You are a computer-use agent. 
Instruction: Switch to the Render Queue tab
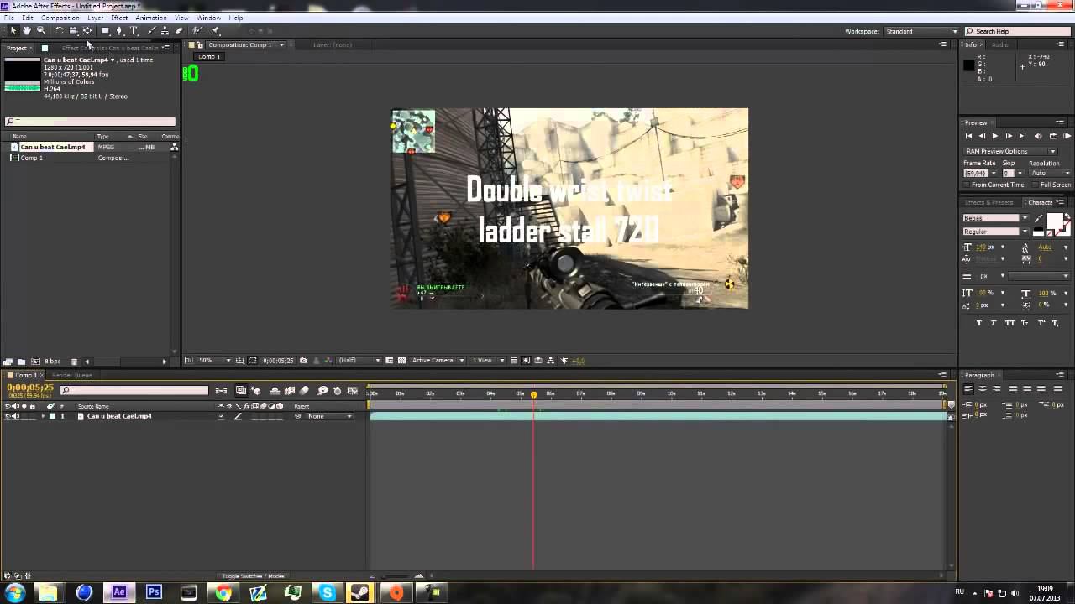tap(72, 375)
